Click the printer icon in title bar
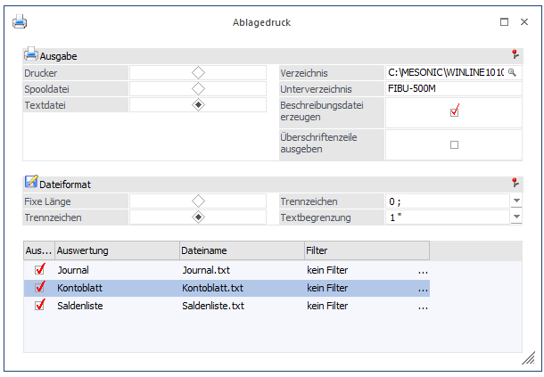Image resolution: width=544 pixels, height=377 pixels. [19, 21]
